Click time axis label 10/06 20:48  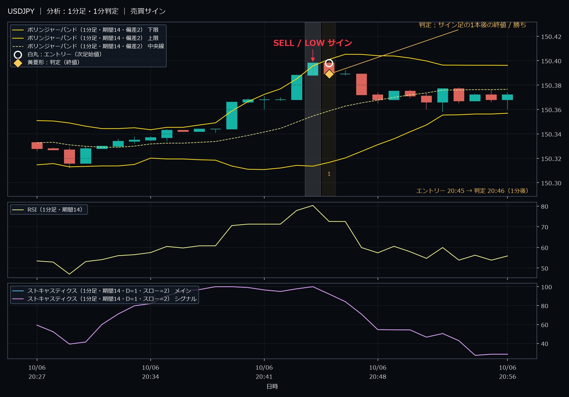(x=378, y=372)
